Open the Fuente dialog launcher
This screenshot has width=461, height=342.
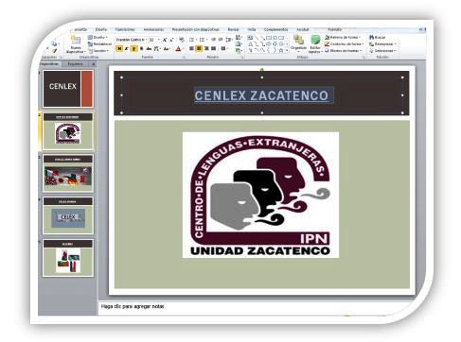[184, 58]
